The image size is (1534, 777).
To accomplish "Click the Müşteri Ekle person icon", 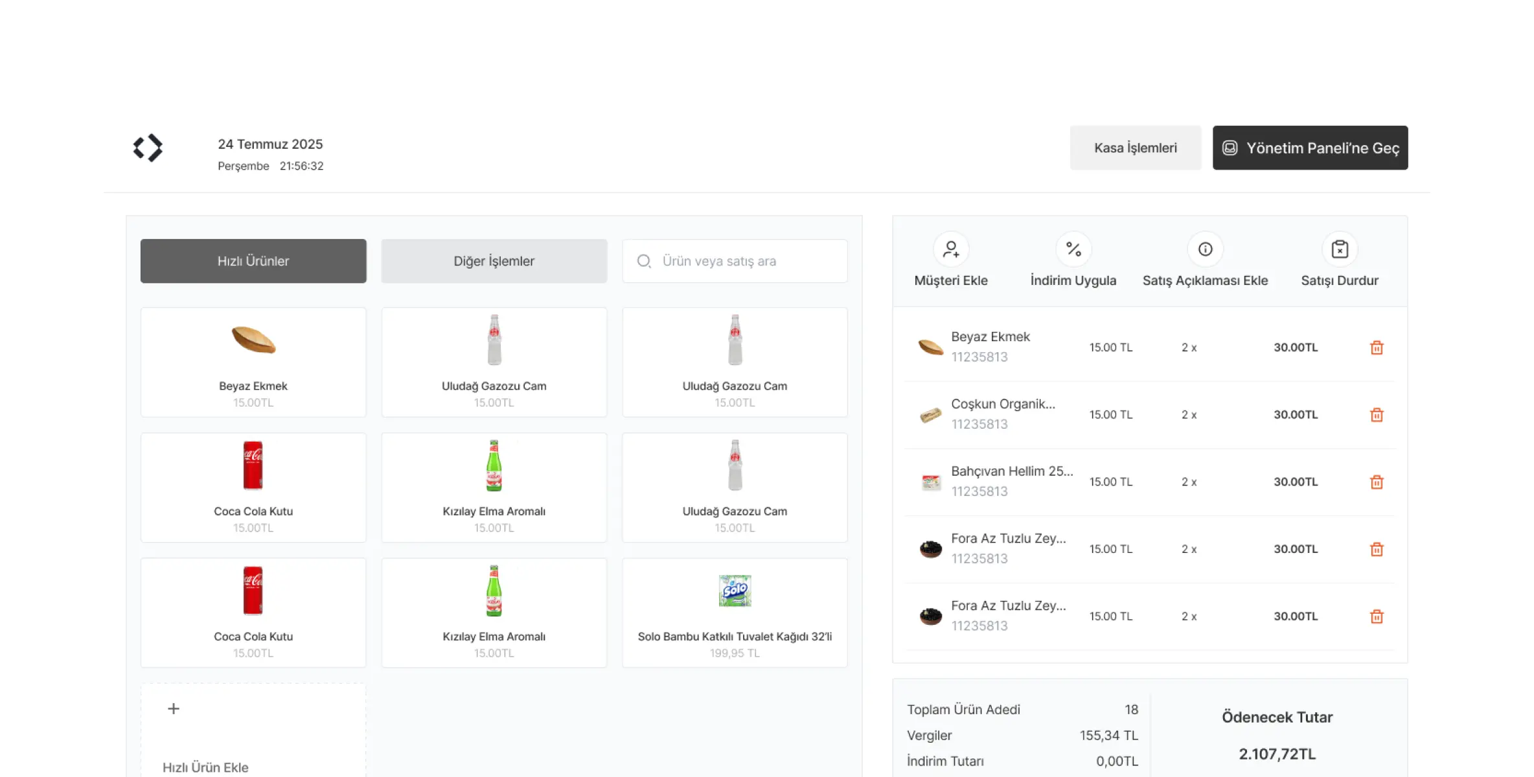I will coord(950,249).
